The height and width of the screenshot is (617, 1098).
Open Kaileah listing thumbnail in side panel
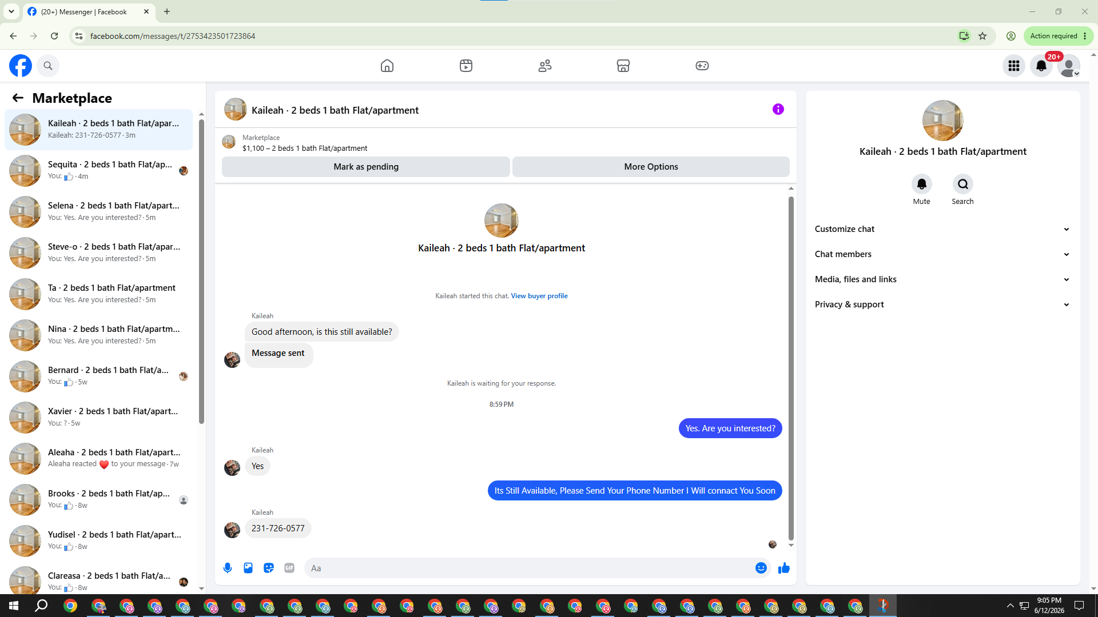(x=943, y=121)
